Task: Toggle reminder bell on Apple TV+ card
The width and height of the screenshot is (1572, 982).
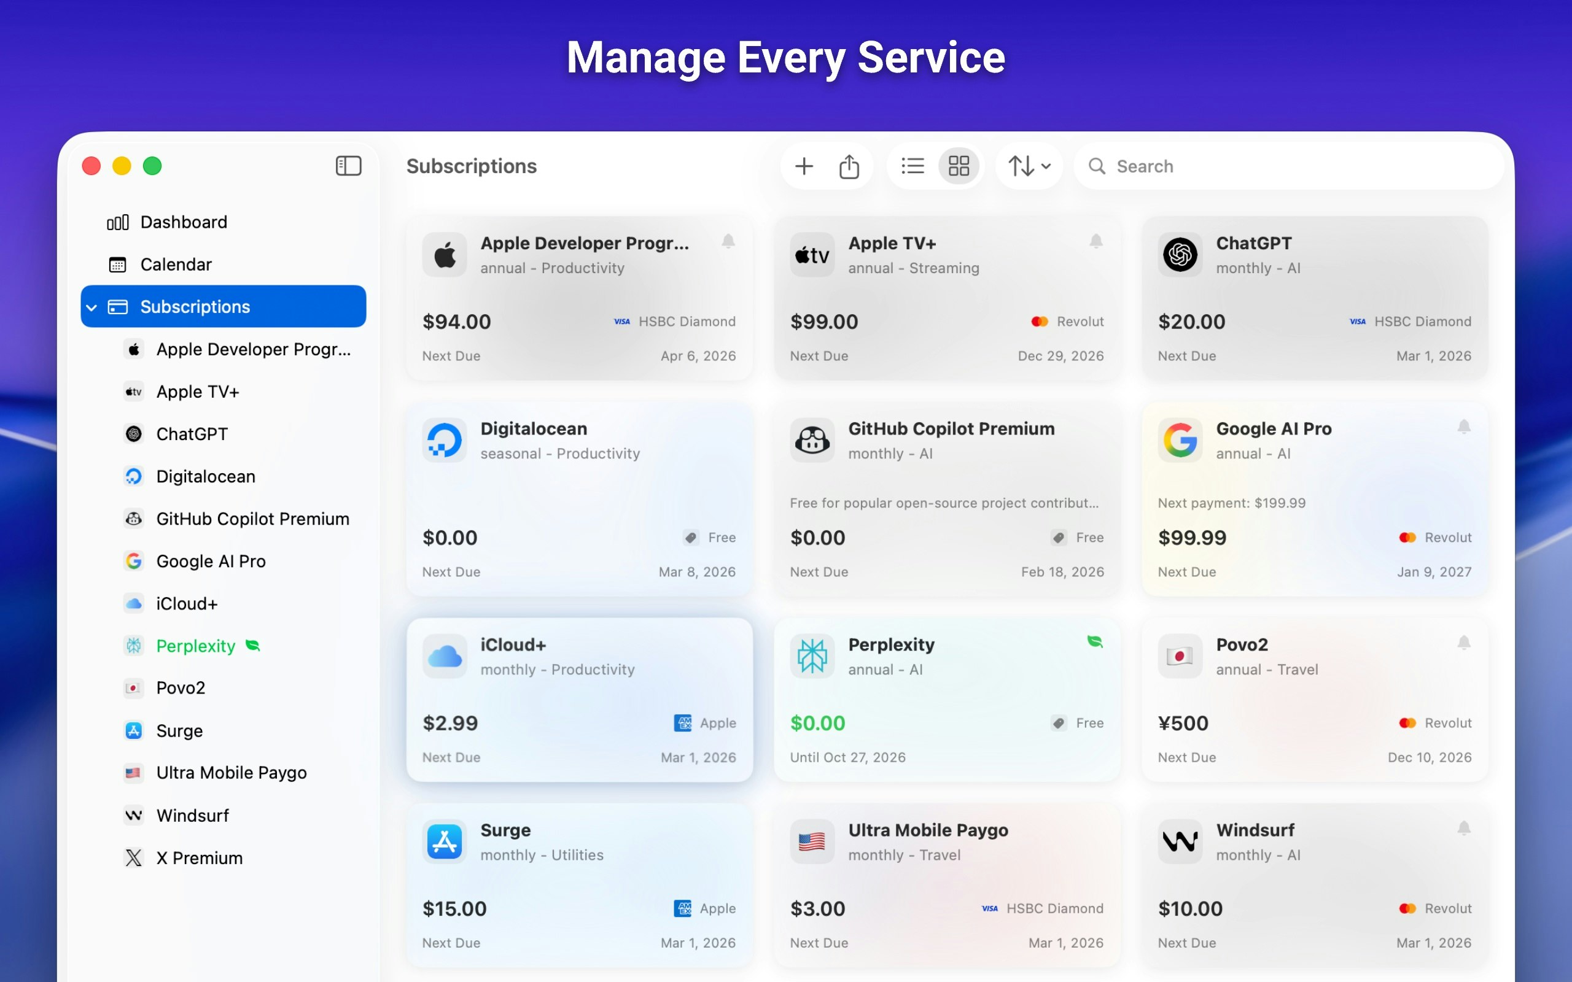Action: 1096,242
